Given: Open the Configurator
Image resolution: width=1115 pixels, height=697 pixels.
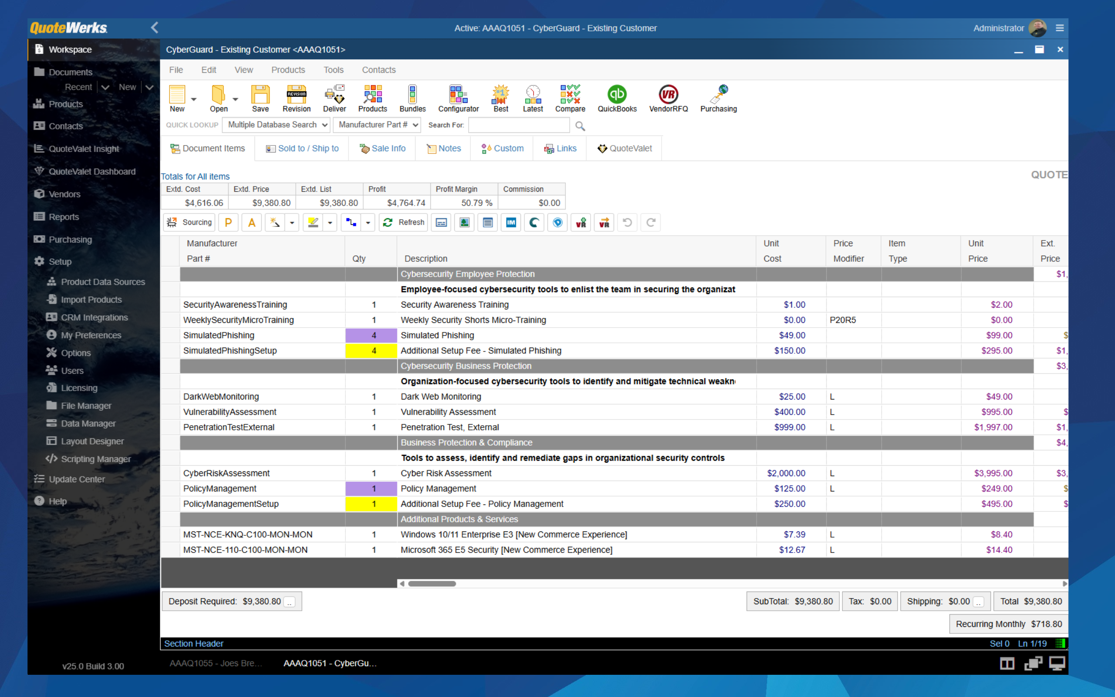Looking at the screenshot, I should [458, 98].
